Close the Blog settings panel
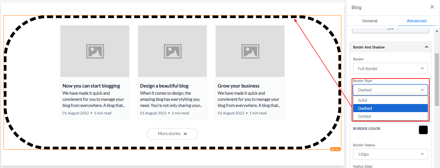The height and width of the screenshot is (168, 440). click(x=432, y=7)
